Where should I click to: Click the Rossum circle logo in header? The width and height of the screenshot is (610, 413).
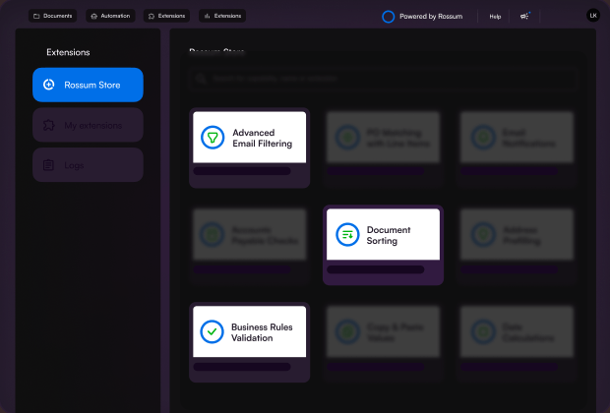coord(388,16)
